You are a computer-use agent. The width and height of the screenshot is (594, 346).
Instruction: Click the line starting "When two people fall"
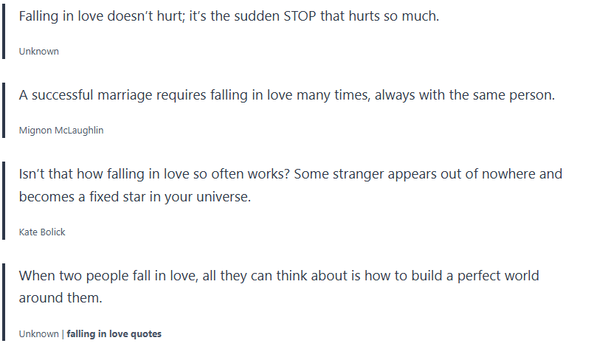[x=278, y=276]
